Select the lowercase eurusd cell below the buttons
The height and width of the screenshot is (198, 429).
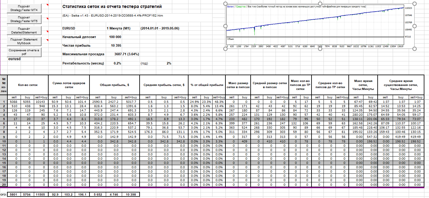(14, 59)
